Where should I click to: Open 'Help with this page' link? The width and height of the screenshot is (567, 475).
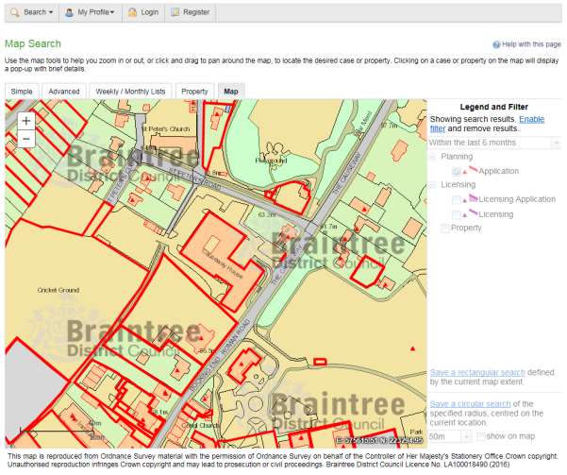tap(531, 44)
